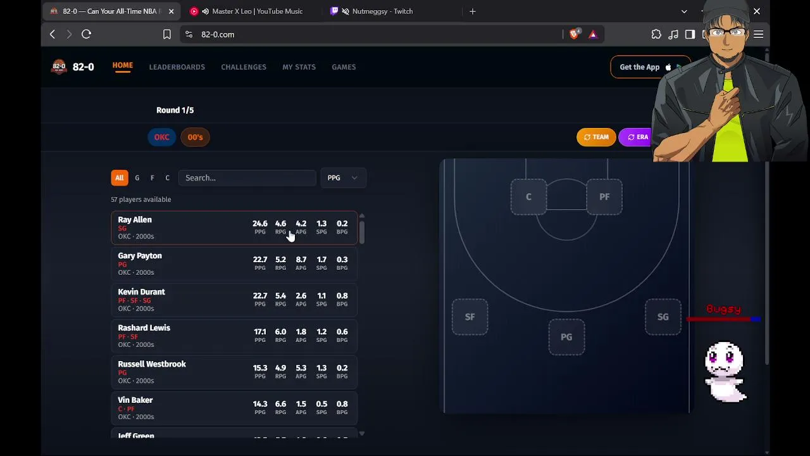Select the All position filter
Viewport: 810px width, 456px height.
[x=120, y=178]
